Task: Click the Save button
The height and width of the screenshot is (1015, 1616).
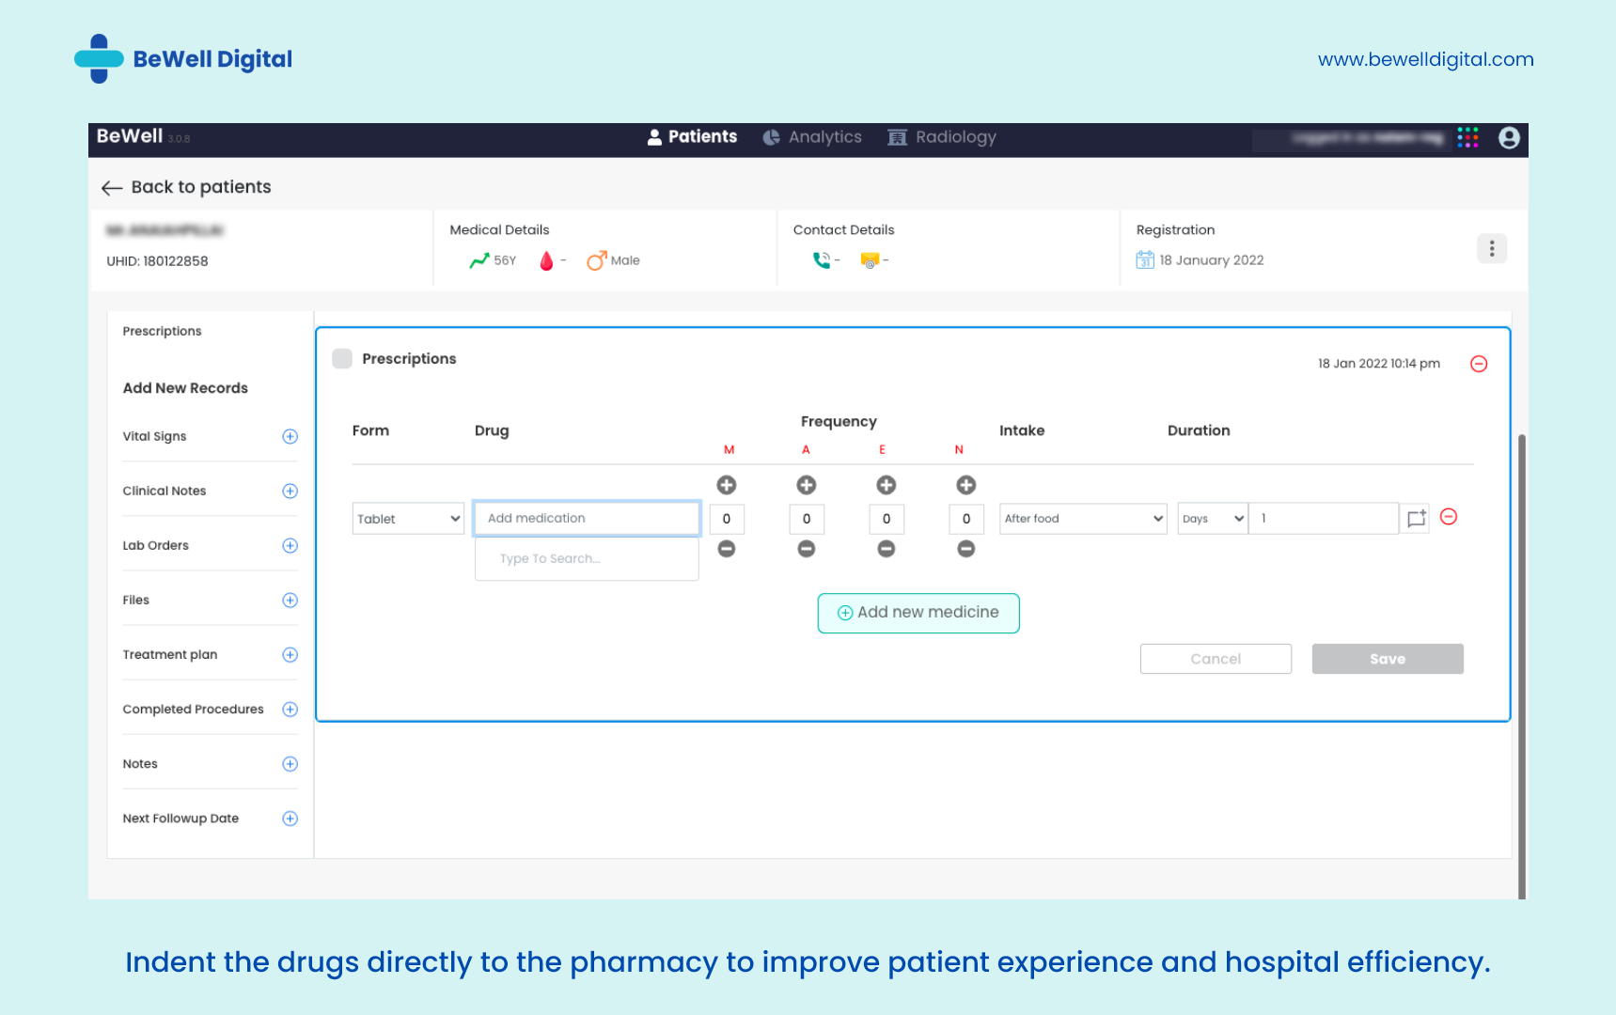Action: tap(1387, 658)
